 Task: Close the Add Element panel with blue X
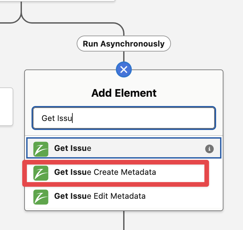point(124,69)
